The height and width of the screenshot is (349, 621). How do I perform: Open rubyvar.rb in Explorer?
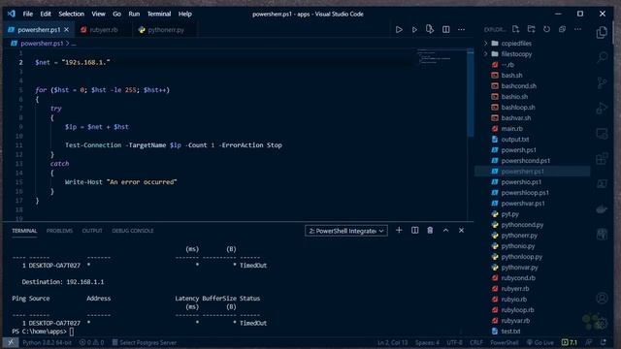coord(515,321)
